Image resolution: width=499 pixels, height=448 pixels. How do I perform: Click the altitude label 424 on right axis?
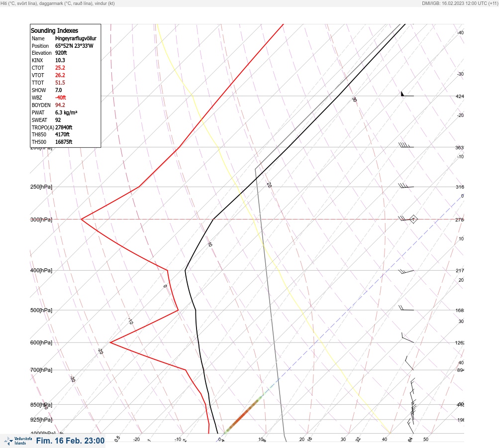(x=460, y=96)
